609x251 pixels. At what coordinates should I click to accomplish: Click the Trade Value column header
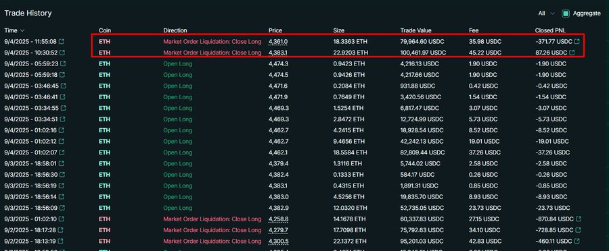(x=415, y=30)
